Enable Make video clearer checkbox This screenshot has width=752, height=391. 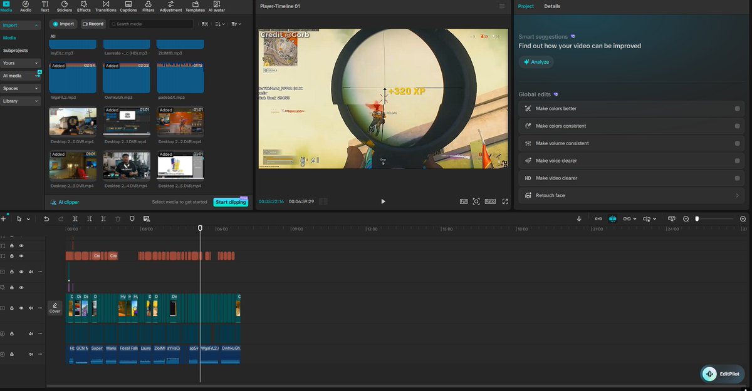point(737,178)
